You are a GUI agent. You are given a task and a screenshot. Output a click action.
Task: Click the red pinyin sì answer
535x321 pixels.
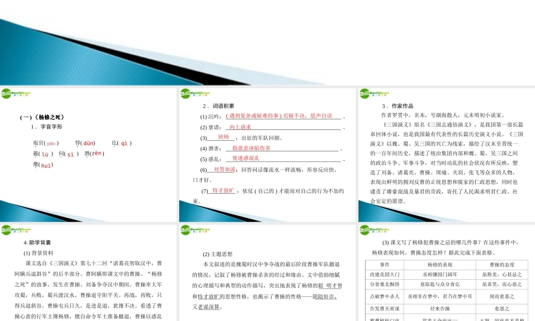tap(70, 154)
